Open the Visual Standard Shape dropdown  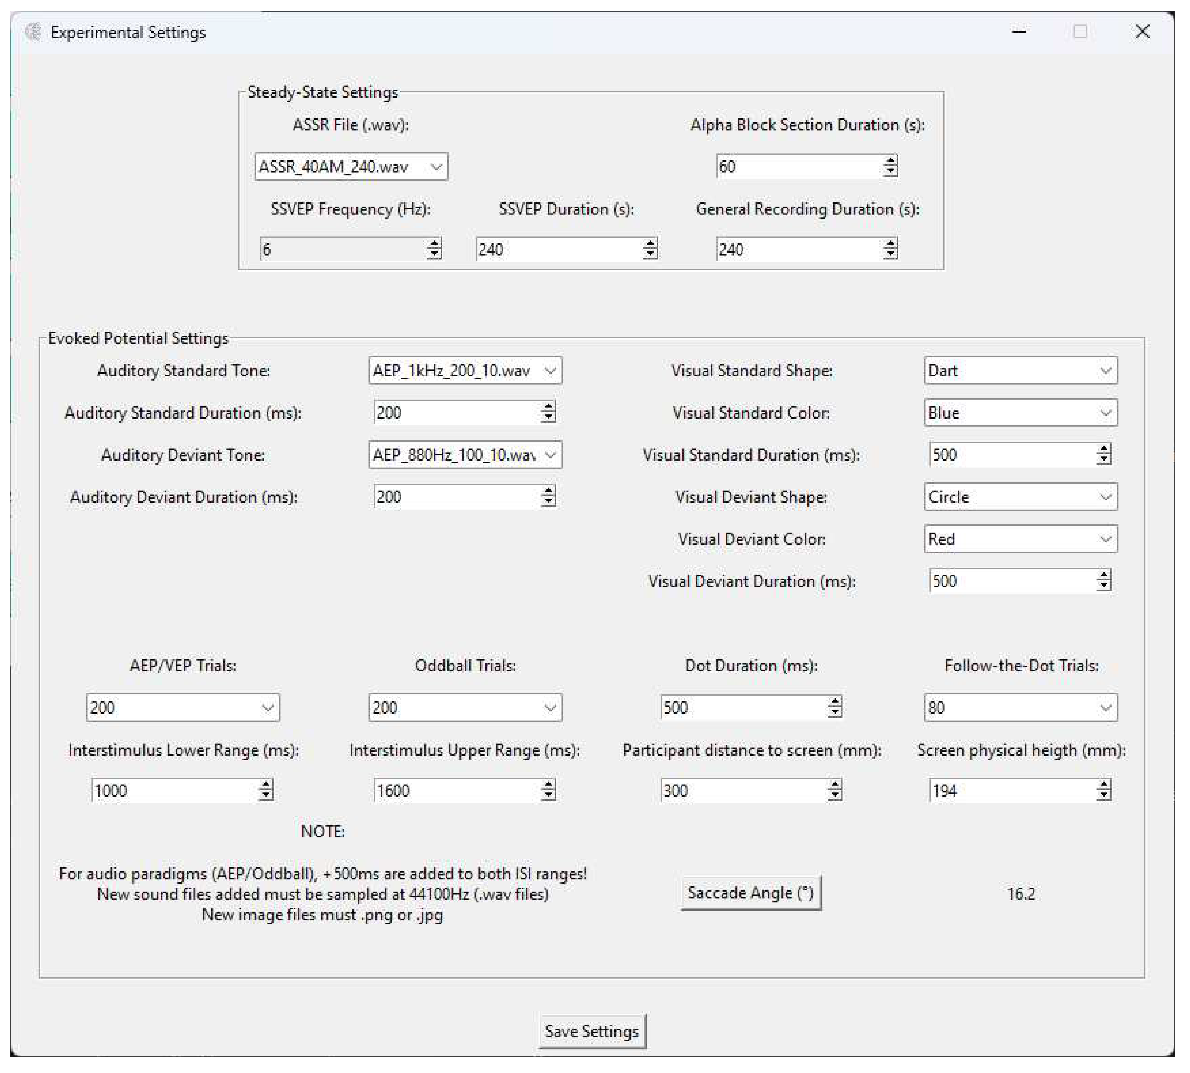pyautogui.click(x=1106, y=371)
